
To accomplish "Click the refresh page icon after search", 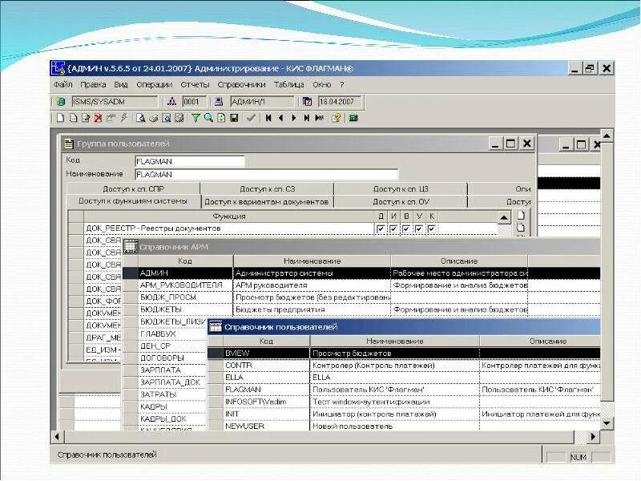I will point(221,118).
